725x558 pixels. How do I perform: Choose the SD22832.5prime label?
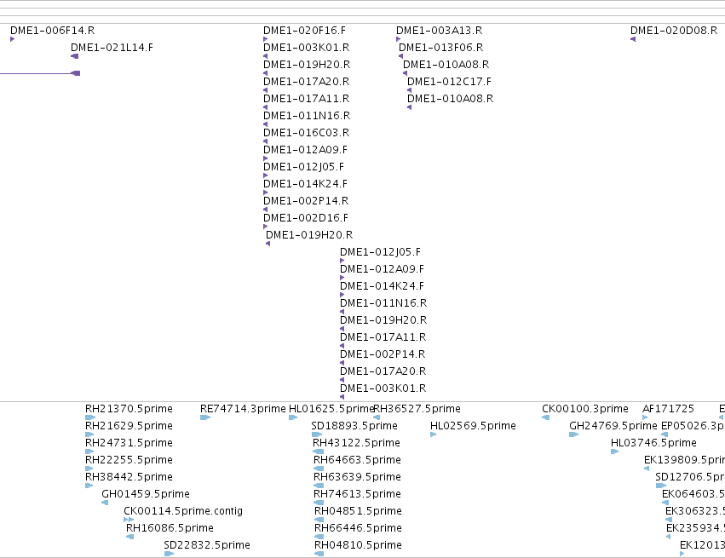click(207, 545)
